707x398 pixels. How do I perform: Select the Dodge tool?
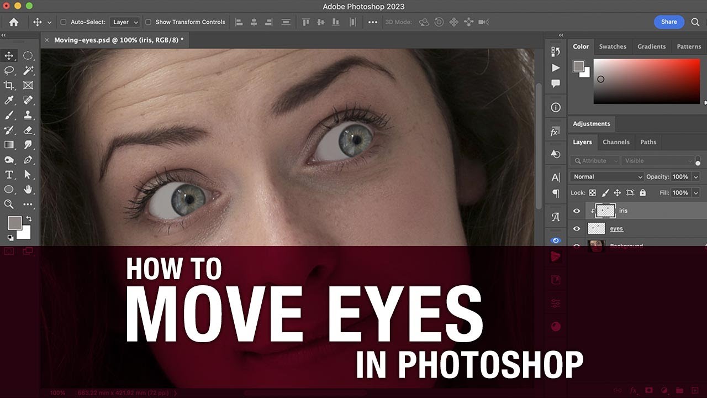(x=9, y=160)
